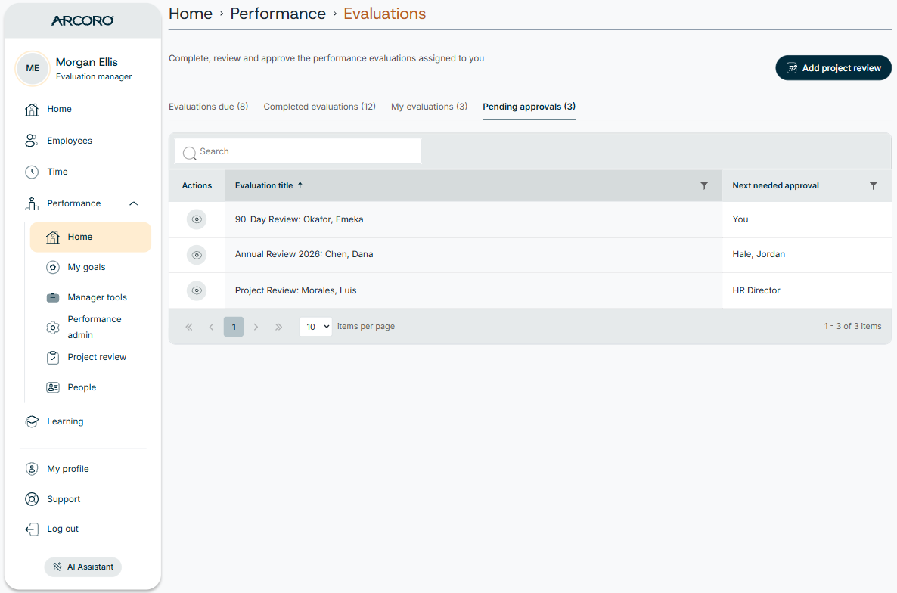897x593 pixels.
Task: Click the Support lifebuoy icon
Action: tap(32, 499)
